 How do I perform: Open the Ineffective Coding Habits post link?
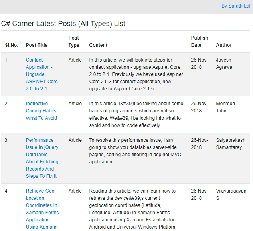point(43,111)
